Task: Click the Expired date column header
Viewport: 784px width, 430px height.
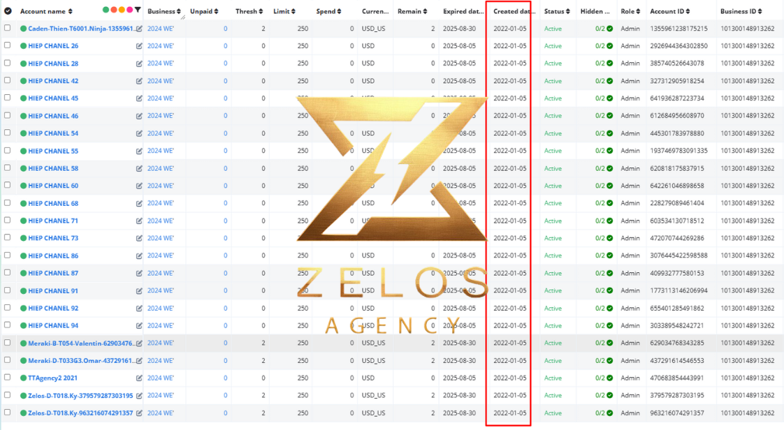Action: pyautogui.click(x=463, y=11)
